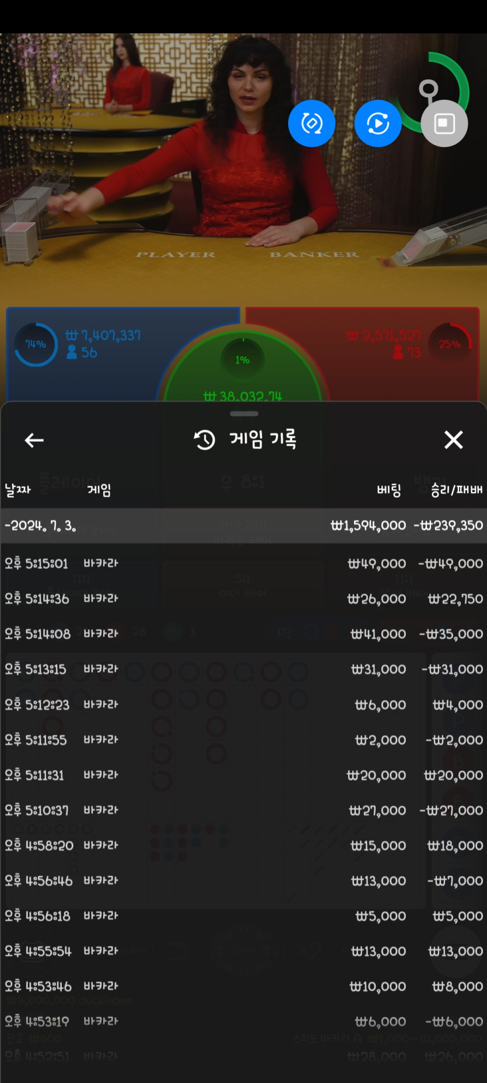
Task: Click the ₩18,000 win amount
Action: tap(456, 846)
